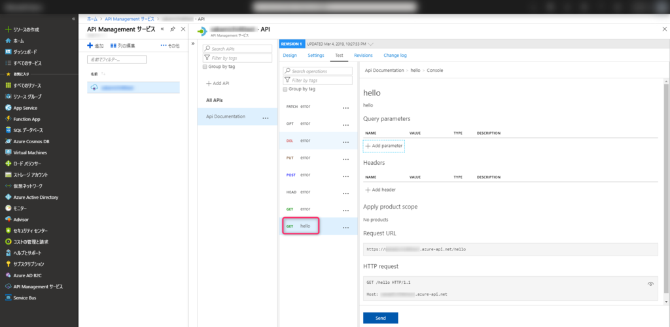Open Subscriptions key icon in sidebar

coord(8,264)
